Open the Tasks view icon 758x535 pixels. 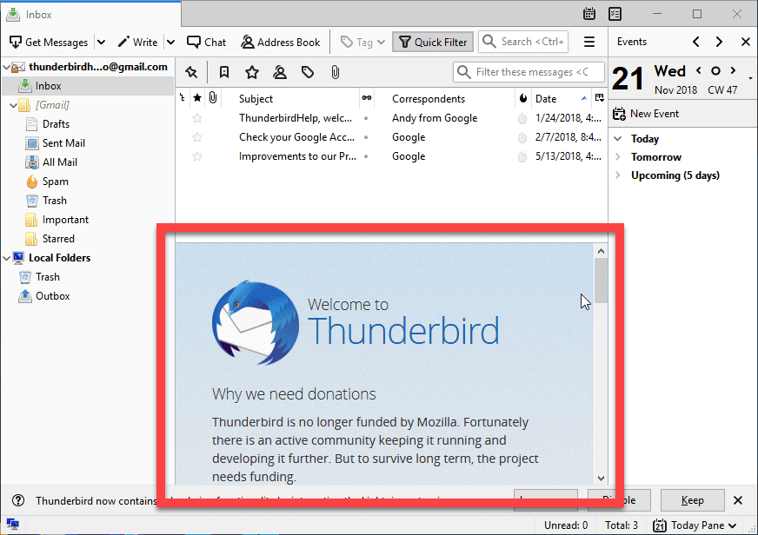coord(615,13)
